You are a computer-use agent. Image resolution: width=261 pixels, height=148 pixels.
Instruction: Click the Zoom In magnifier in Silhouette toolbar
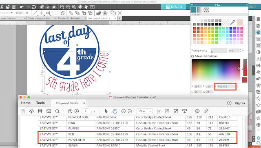pos(62,7)
